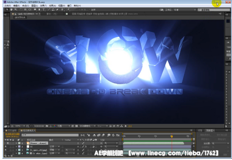Select the Clone Stamp tool
Viewport: 232px width, 160px height.
coord(53,9)
